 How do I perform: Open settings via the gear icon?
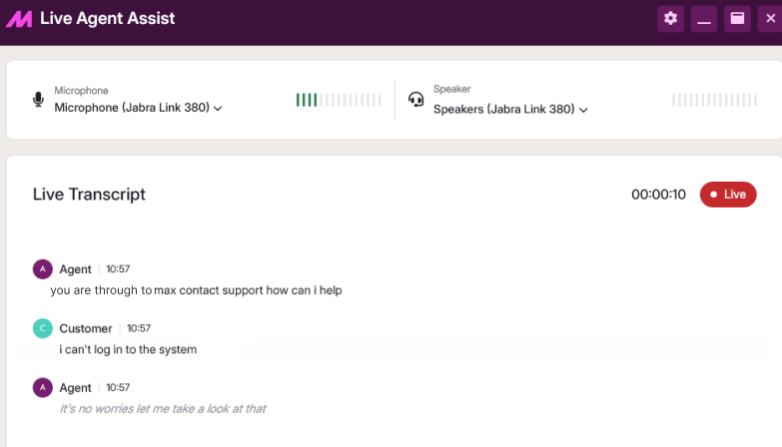(x=670, y=19)
